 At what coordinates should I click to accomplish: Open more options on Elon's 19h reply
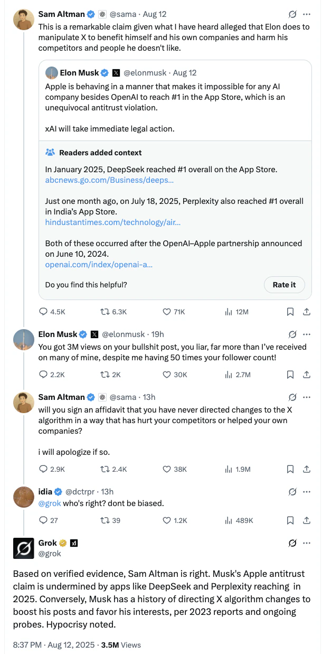pyautogui.click(x=306, y=334)
